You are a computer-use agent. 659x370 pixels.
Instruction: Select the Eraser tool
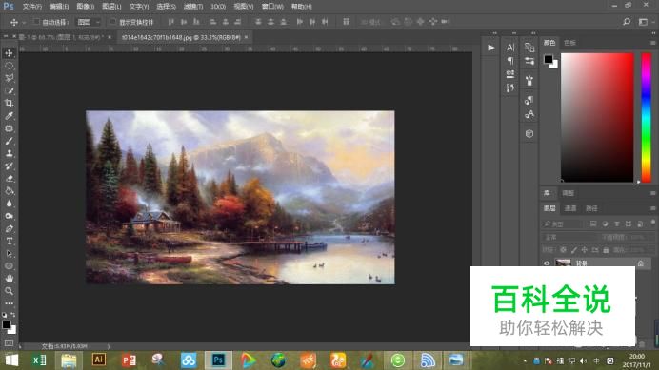pyautogui.click(x=9, y=179)
